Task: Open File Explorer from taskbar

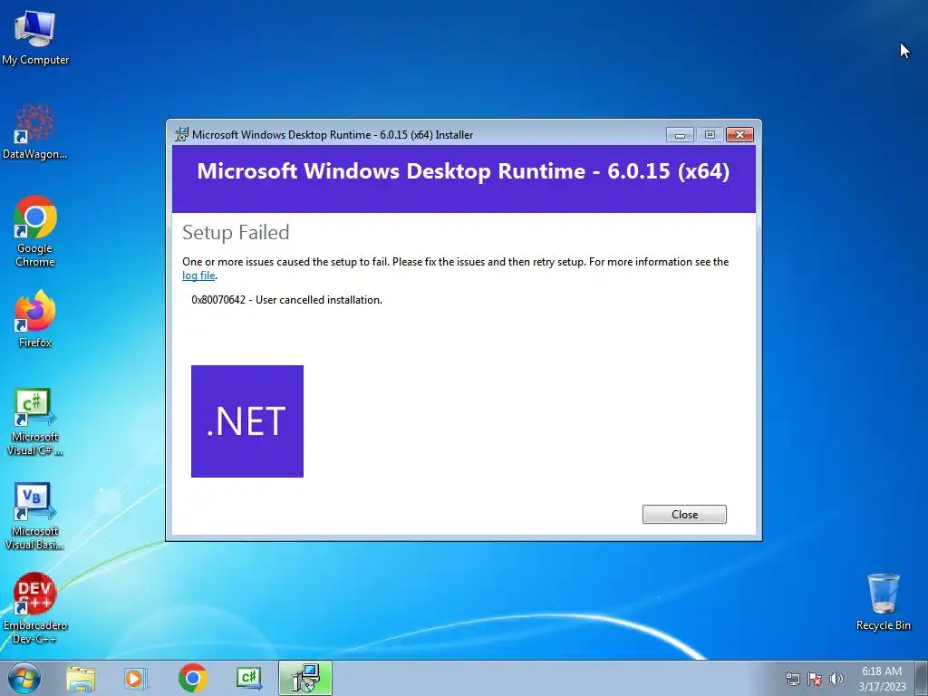Action: coord(81,678)
